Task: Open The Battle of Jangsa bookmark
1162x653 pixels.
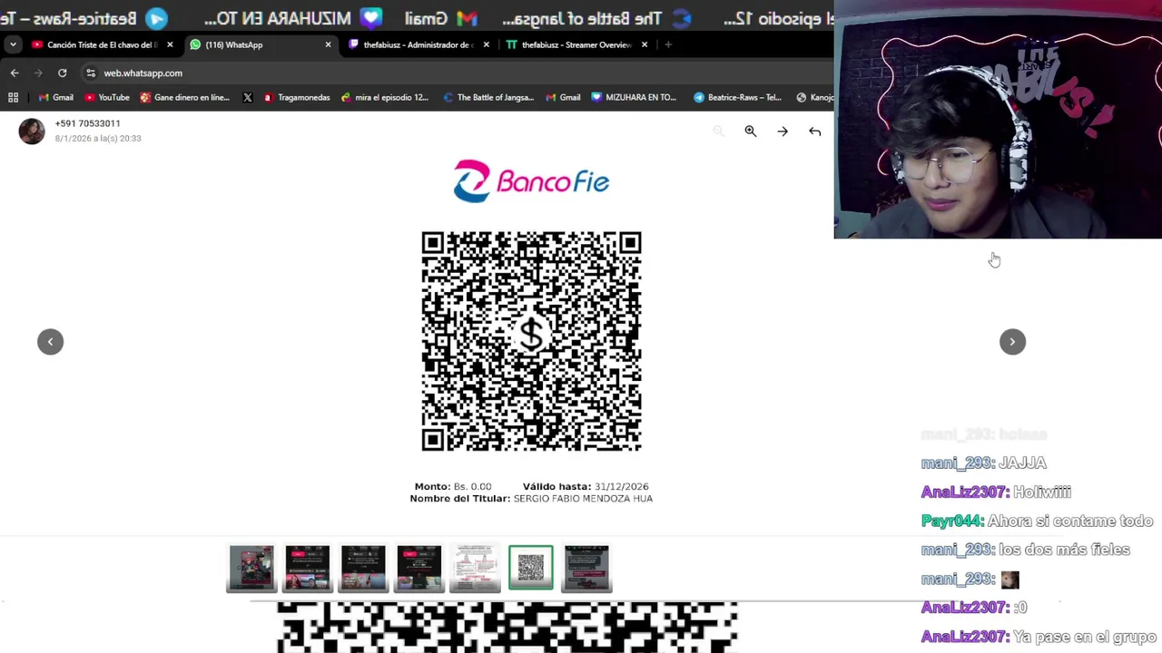Action: [488, 97]
